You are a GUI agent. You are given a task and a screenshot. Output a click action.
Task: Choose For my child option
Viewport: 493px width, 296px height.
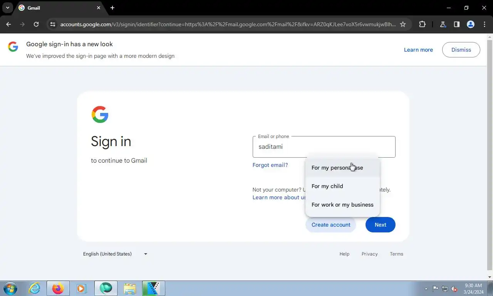pyautogui.click(x=342, y=186)
